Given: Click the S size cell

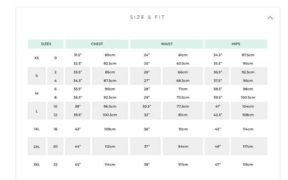Looking at the screenshot, I should (x=37, y=76).
